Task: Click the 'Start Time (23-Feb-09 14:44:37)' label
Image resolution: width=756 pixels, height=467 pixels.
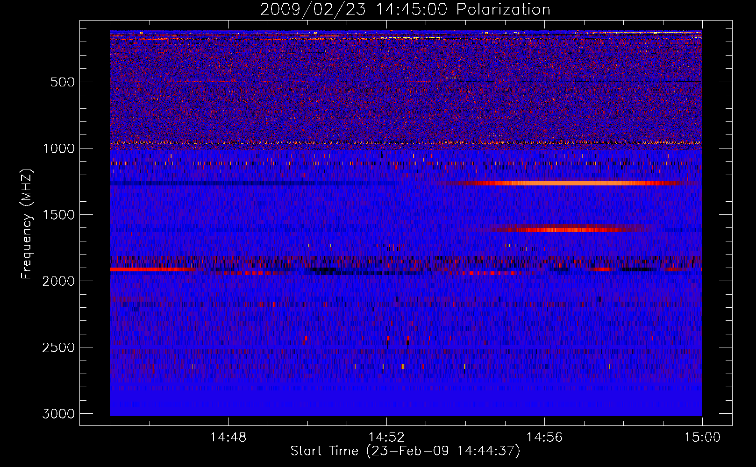Action: pyautogui.click(x=405, y=451)
